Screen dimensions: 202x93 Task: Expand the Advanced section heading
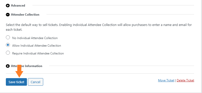tap(18, 6)
